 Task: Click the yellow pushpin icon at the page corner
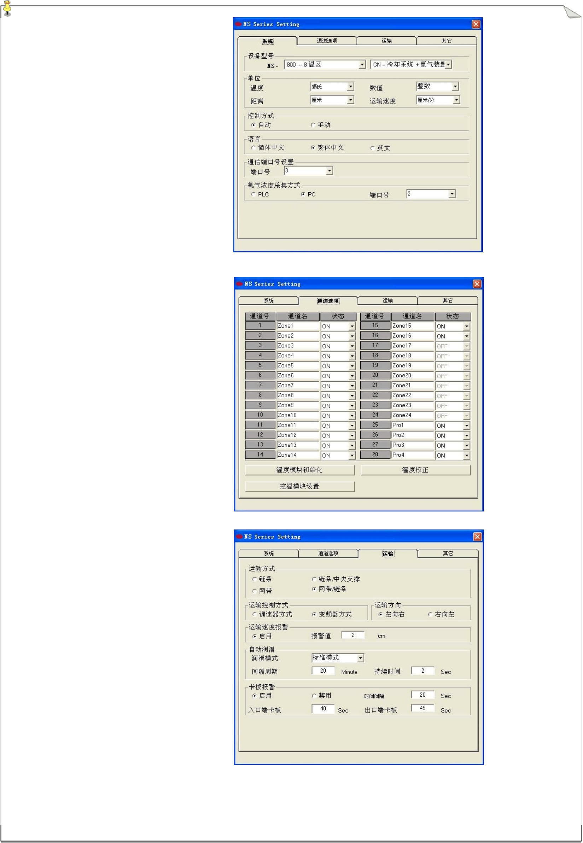7,8
